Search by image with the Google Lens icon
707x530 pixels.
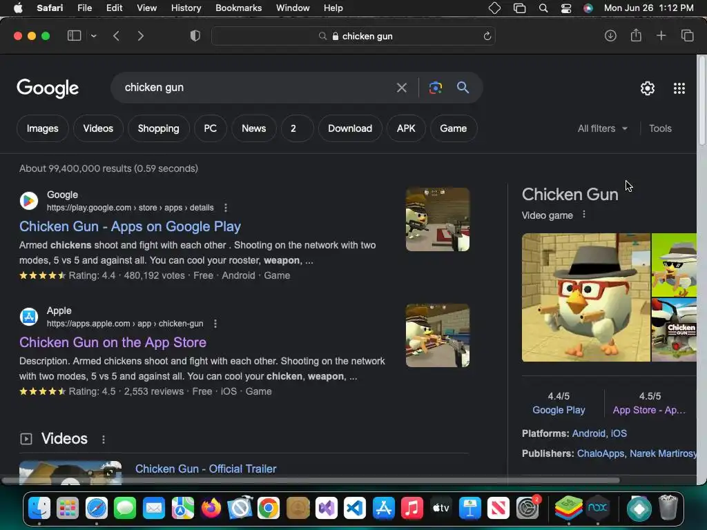click(x=435, y=88)
